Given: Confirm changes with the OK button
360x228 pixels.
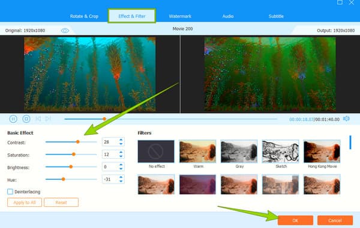Looking at the screenshot, I should [295, 220].
